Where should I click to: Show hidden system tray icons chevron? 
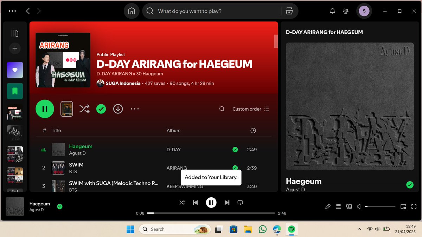coord(359,229)
